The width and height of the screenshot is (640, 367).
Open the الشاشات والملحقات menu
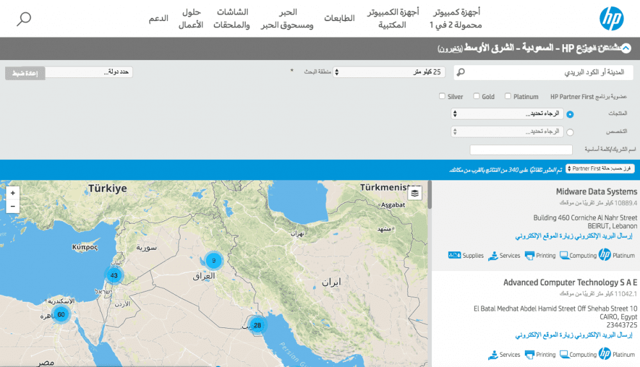[232, 19]
